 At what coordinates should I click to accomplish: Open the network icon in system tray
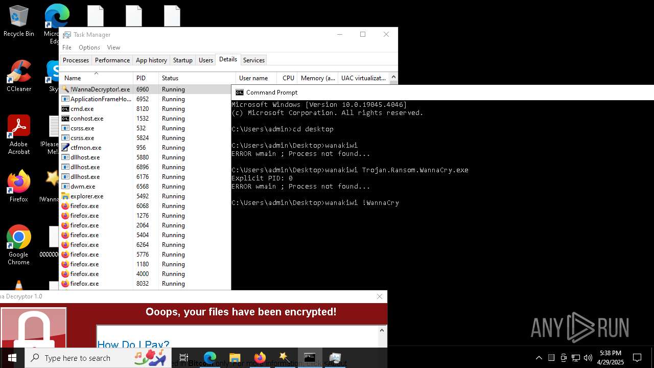pos(576,358)
